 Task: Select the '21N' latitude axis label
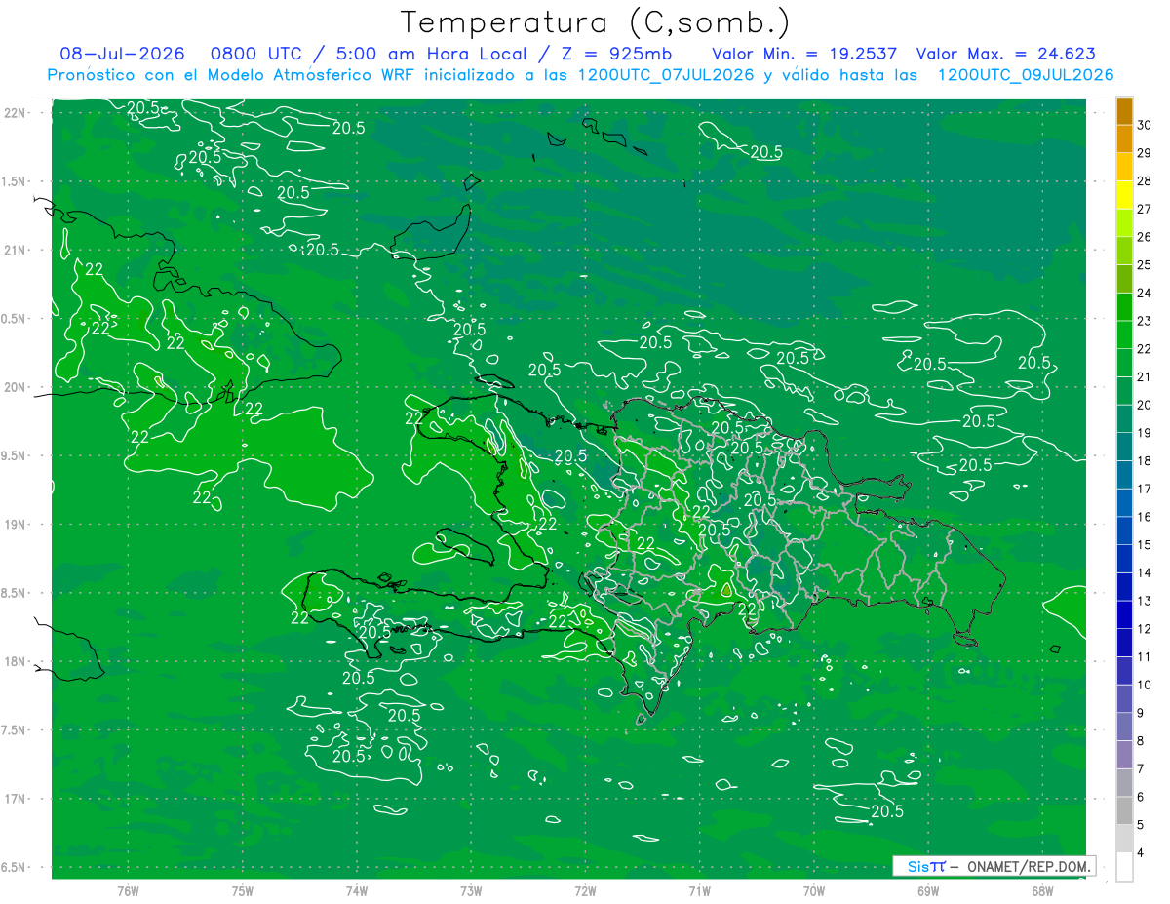(x=14, y=250)
